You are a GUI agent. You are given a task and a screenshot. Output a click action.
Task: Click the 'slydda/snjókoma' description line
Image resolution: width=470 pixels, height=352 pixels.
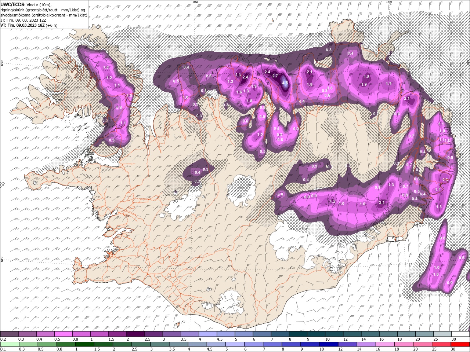coord(44,15)
